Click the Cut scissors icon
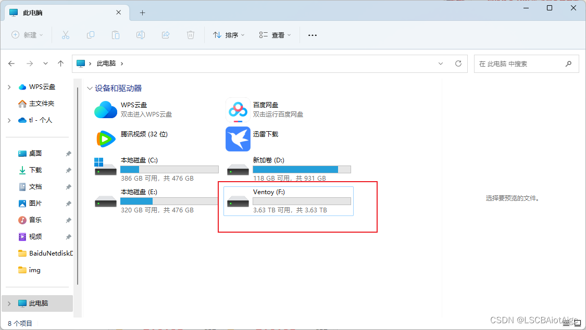The width and height of the screenshot is (586, 330). [66, 35]
